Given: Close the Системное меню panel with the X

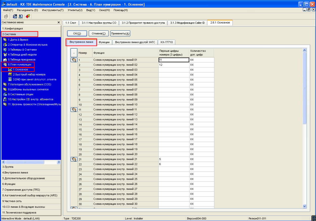Looking at the screenshot, I should [59, 22].
